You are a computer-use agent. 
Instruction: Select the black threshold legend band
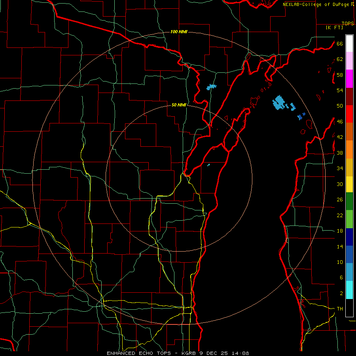coord(349,308)
